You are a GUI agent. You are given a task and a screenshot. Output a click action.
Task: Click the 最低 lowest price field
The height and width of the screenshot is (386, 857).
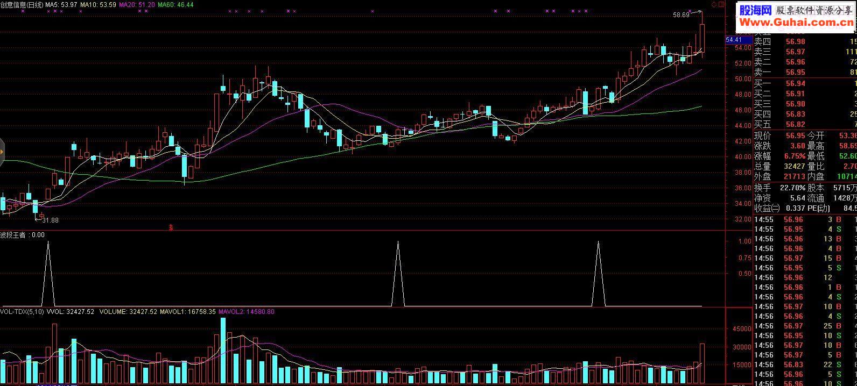832,156
